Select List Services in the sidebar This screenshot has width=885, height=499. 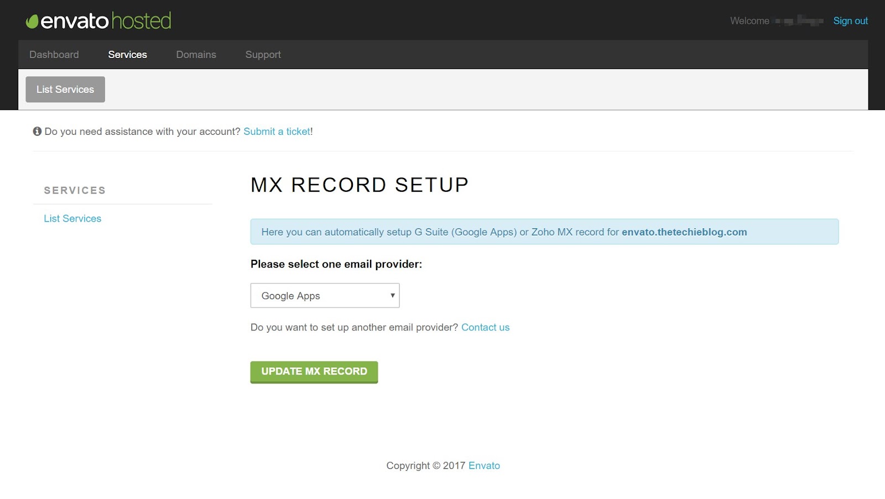pos(72,219)
